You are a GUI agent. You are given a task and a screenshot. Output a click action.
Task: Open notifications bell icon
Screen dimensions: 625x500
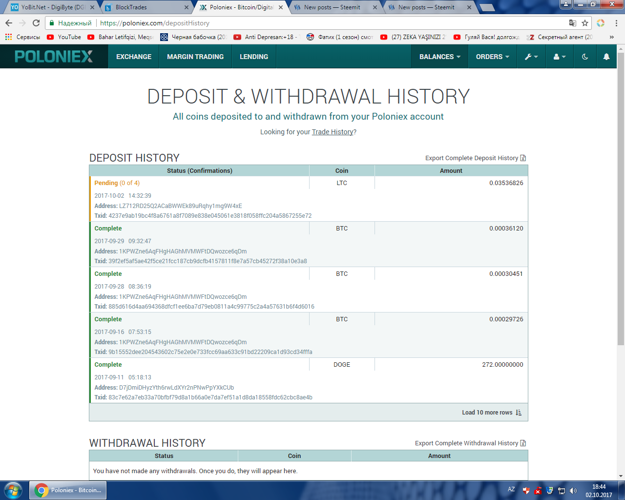point(606,57)
